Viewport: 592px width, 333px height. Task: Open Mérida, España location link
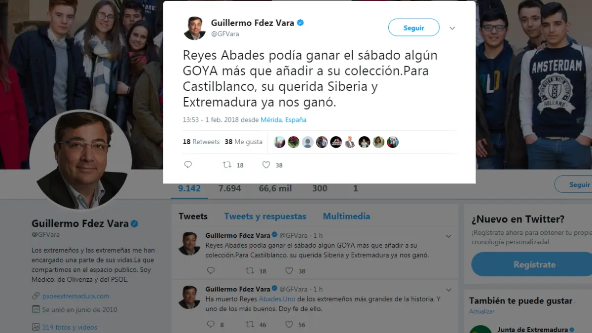point(283,120)
